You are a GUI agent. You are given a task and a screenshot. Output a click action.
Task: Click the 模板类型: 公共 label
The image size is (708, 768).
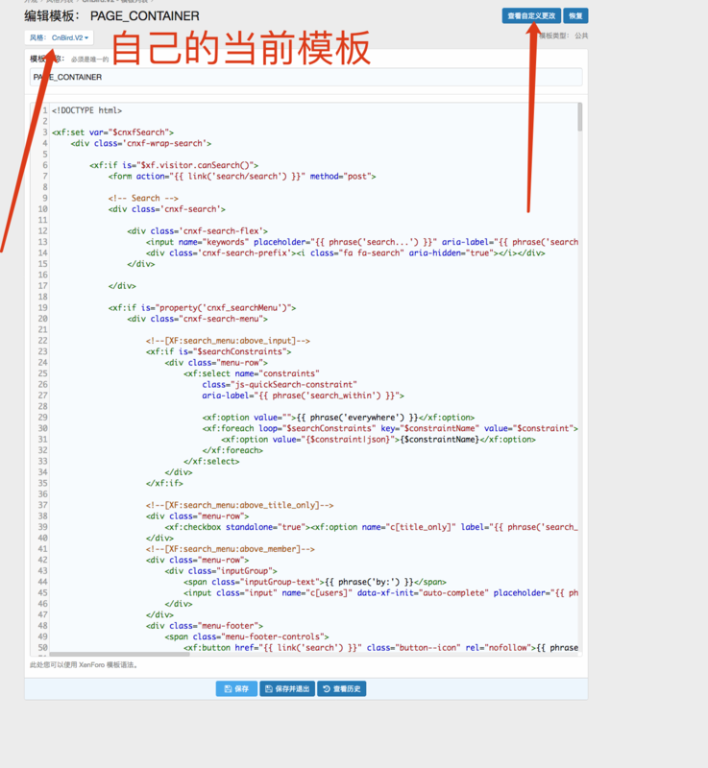(564, 36)
